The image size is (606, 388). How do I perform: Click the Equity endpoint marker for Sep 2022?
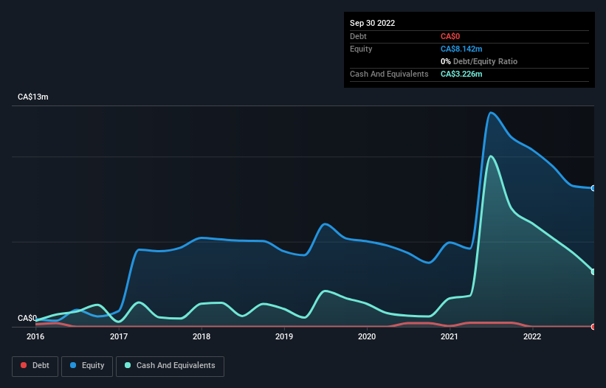point(593,188)
